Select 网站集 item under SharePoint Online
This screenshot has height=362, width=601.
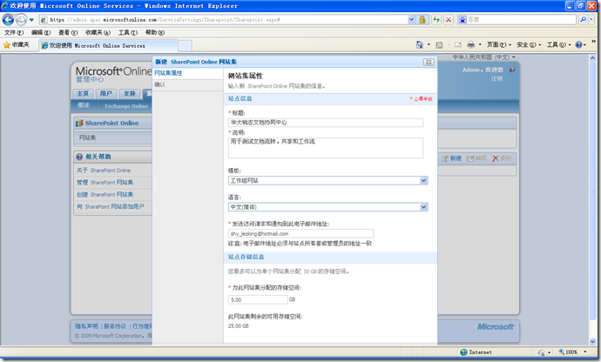point(87,137)
